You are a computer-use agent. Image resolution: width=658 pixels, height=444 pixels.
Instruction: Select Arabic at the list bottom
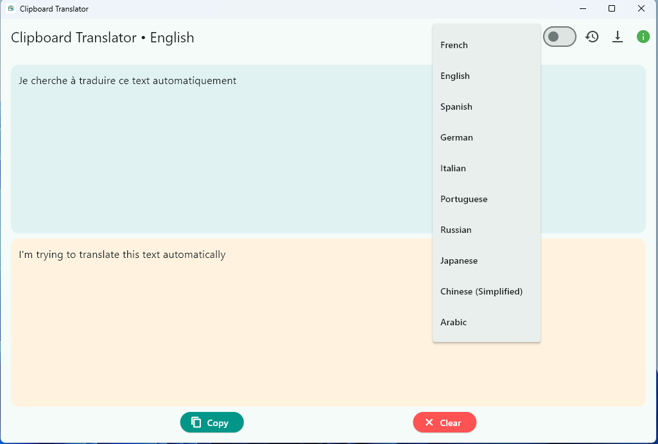(x=487, y=323)
